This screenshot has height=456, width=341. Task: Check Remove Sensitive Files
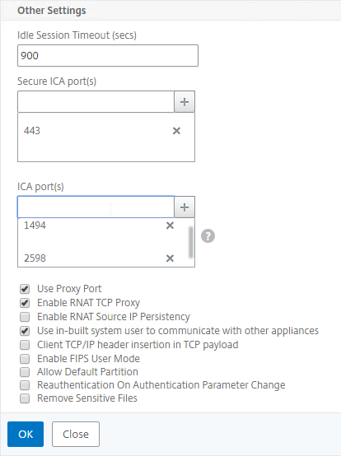click(x=25, y=398)
